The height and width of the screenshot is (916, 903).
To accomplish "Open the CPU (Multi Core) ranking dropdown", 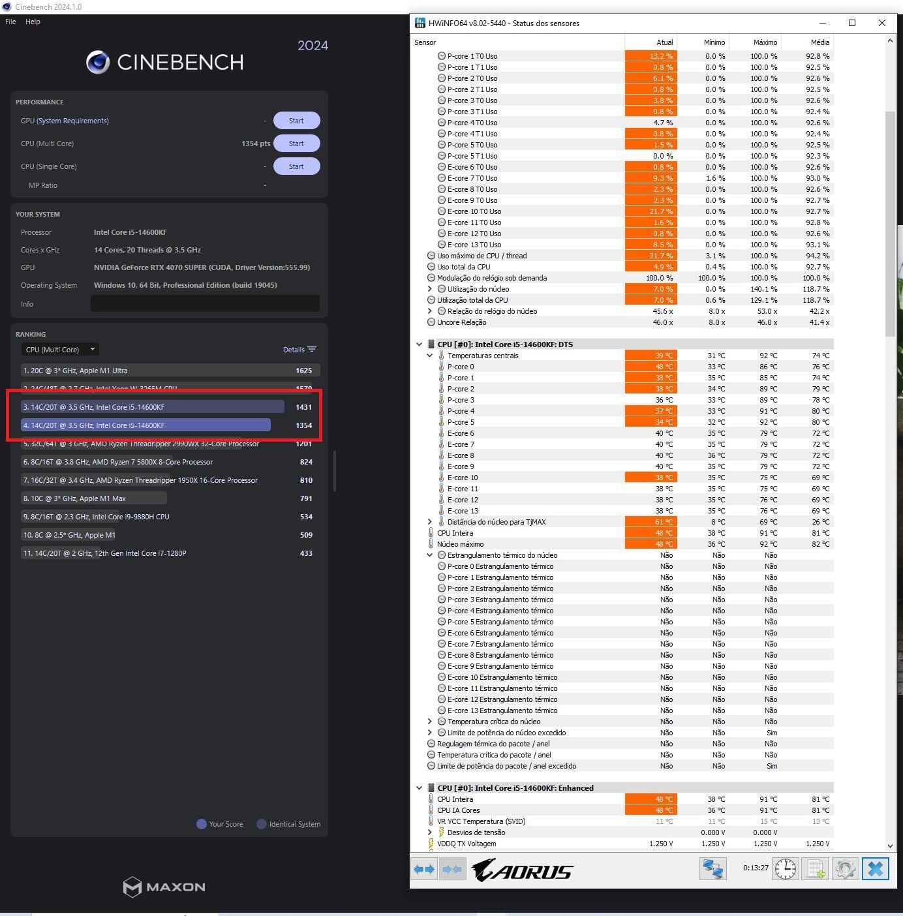I will tap(60, 350).
